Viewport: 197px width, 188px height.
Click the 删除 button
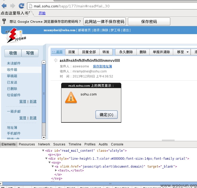point(143,52)
